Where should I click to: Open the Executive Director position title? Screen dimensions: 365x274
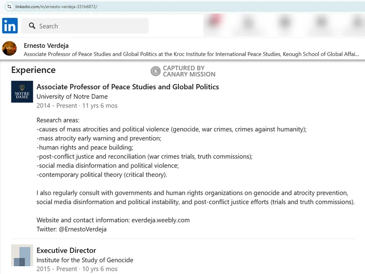pyautogui.click(x=66, y=250)
